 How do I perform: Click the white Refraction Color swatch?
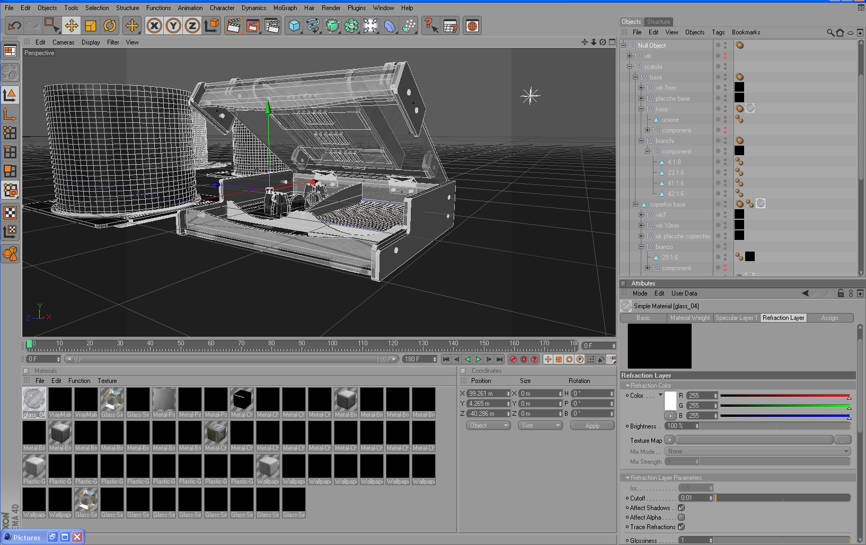coord(670,400)
